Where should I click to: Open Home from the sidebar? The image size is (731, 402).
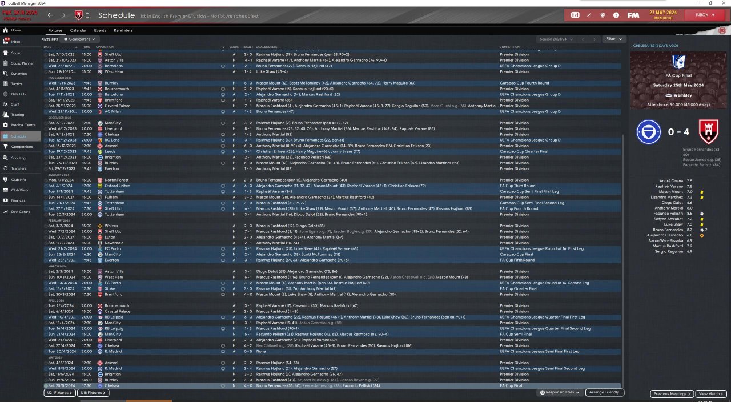point(16,30)
